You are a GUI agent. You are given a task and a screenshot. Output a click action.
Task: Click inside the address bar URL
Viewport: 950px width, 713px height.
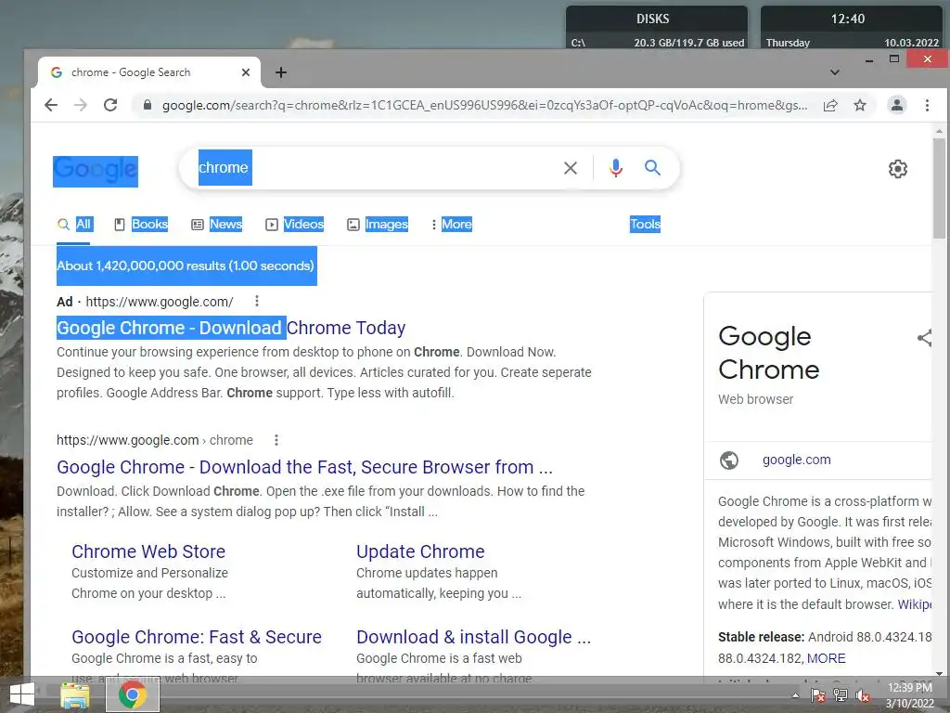[484, 105]
